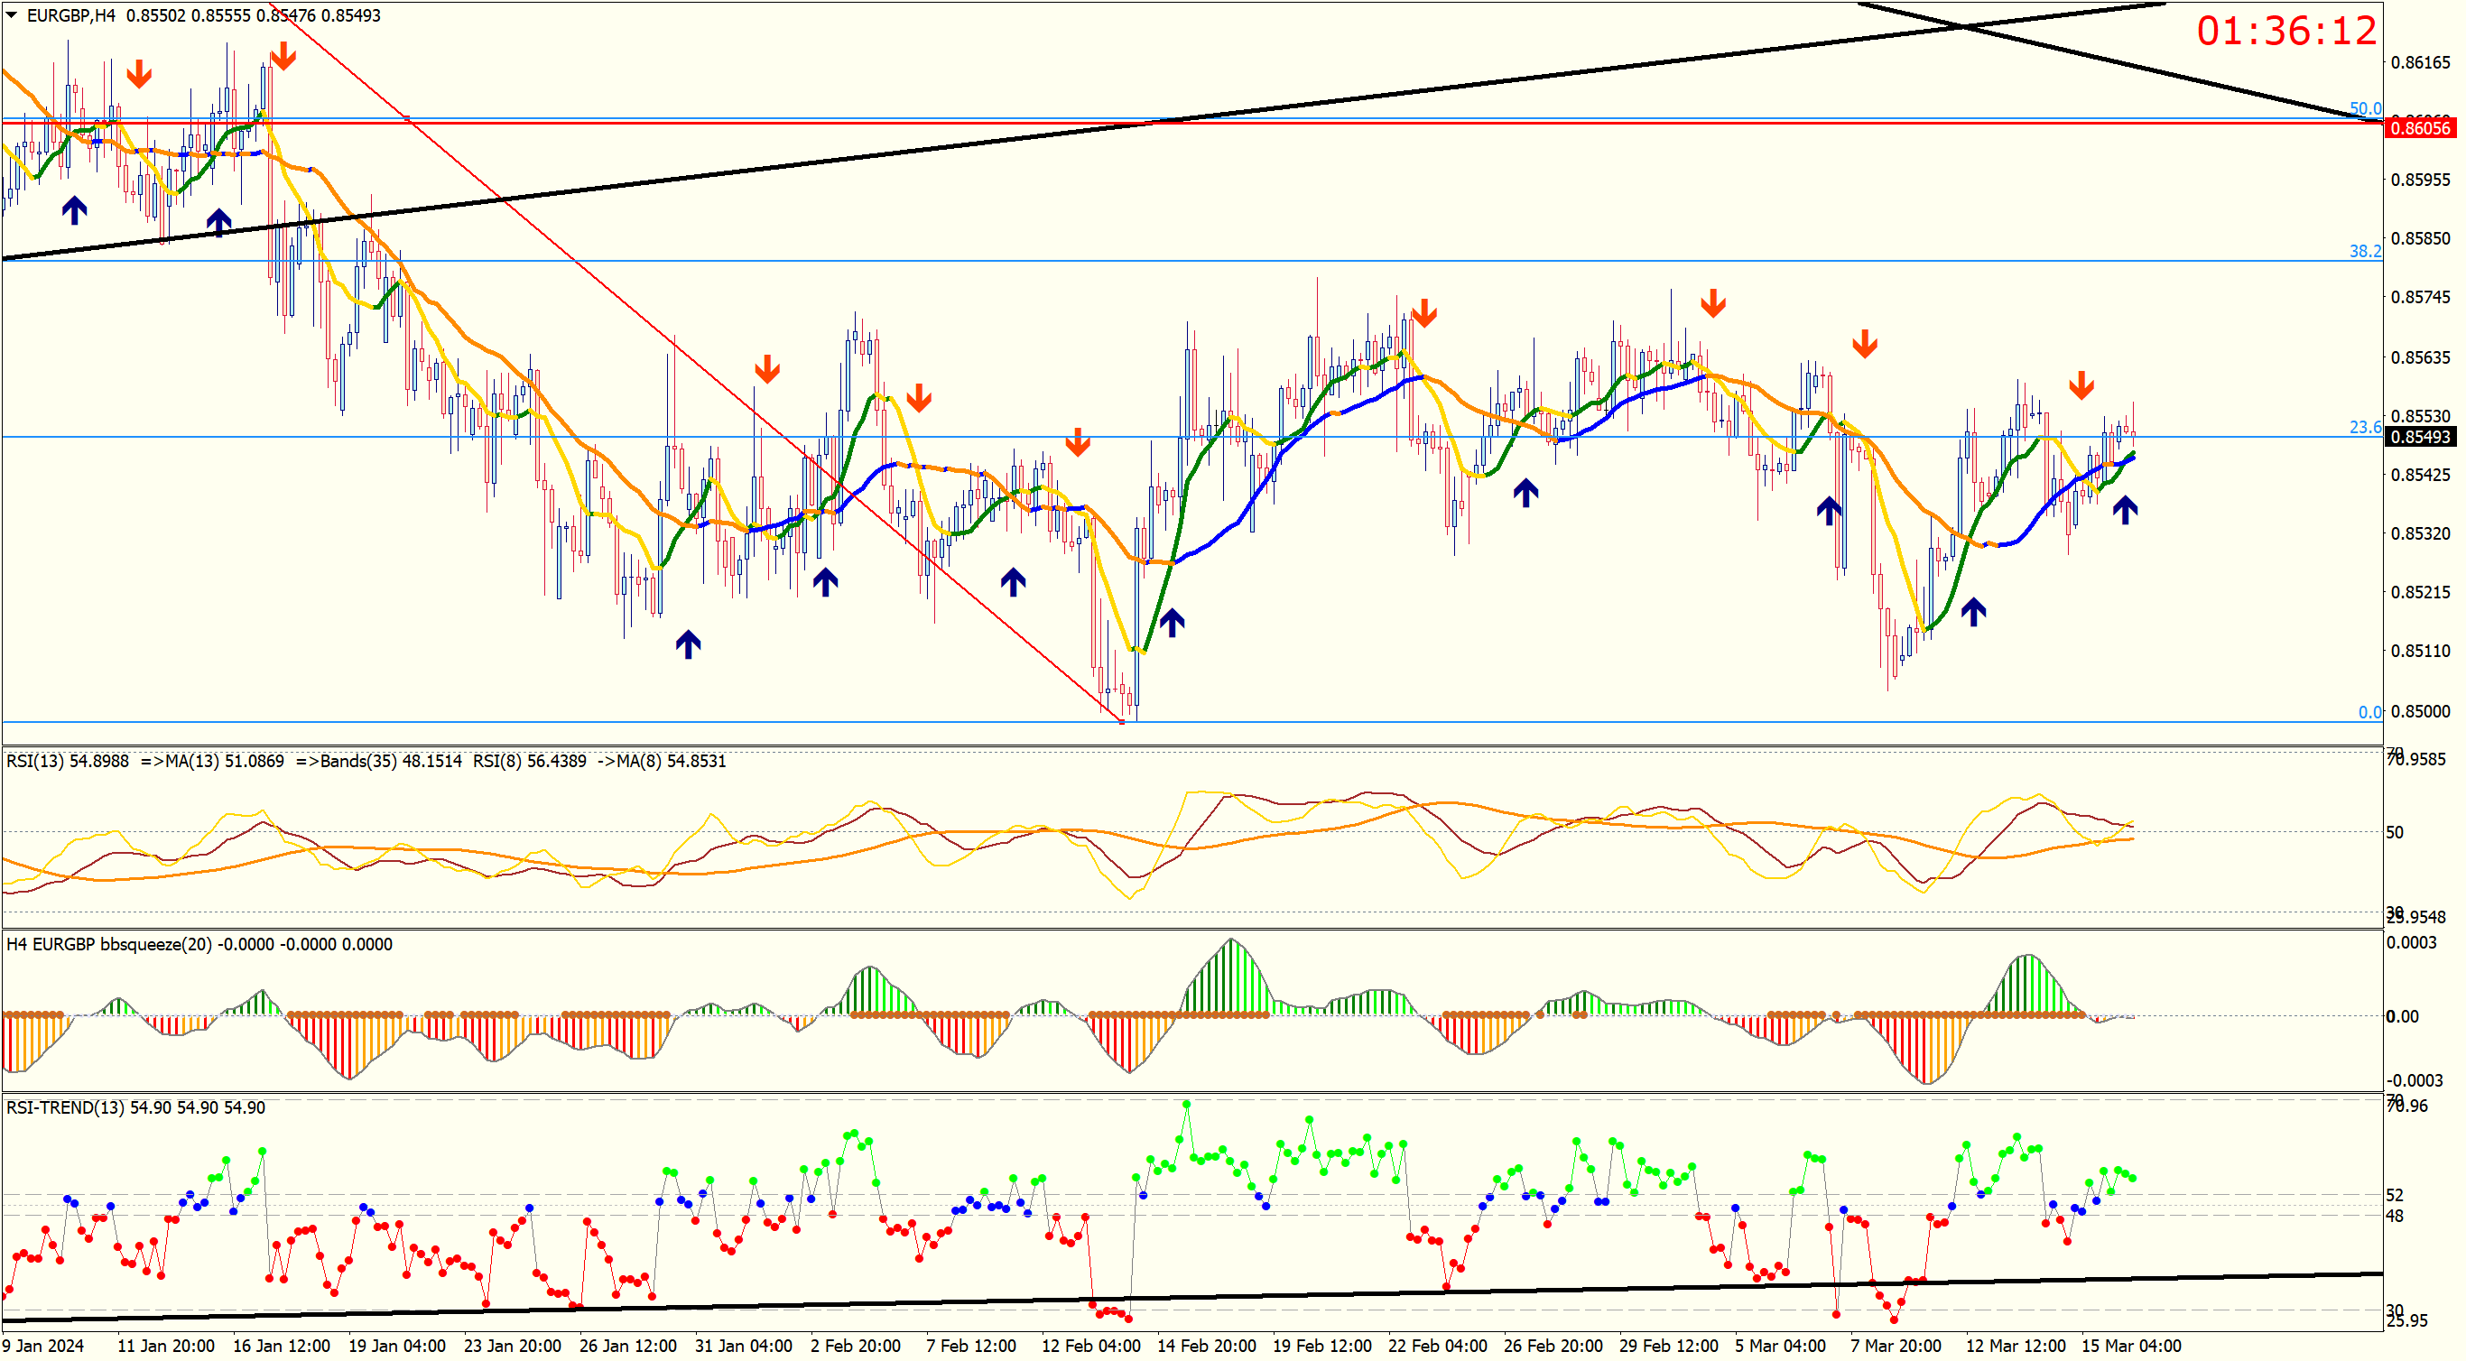Screen dimensions: 2466x1361
Task: Click the rightmost orange down arrow signal
Action: point(2081,385)
